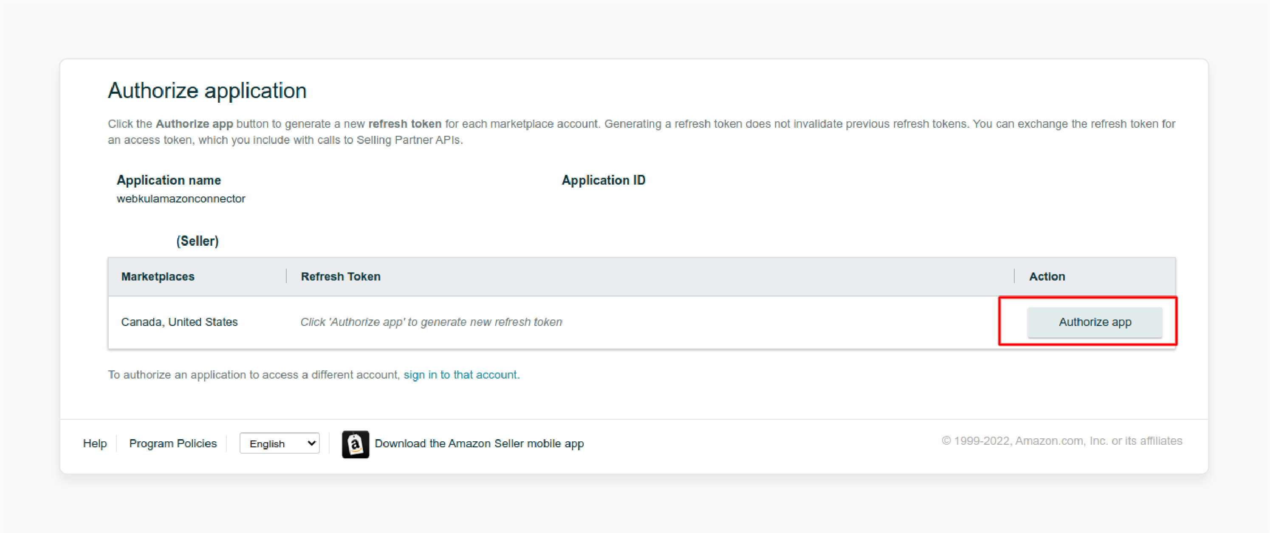1270x533 pixels.
Task: Open the English language dropdown
Action: [279, 443]
